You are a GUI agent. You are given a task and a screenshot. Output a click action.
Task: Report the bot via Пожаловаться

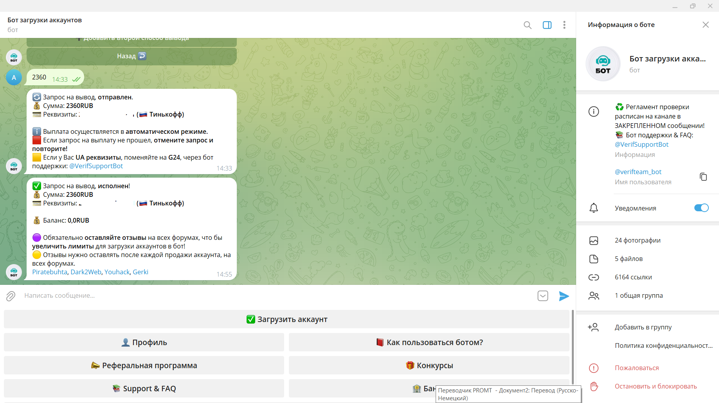636,368
